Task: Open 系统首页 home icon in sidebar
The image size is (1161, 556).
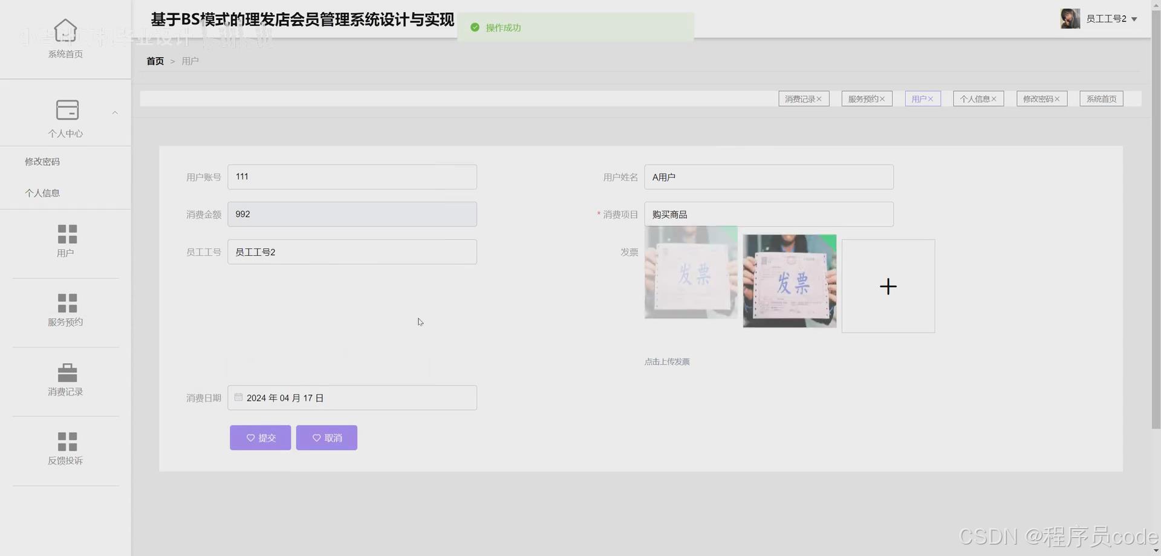Action: tap(65, 29)
